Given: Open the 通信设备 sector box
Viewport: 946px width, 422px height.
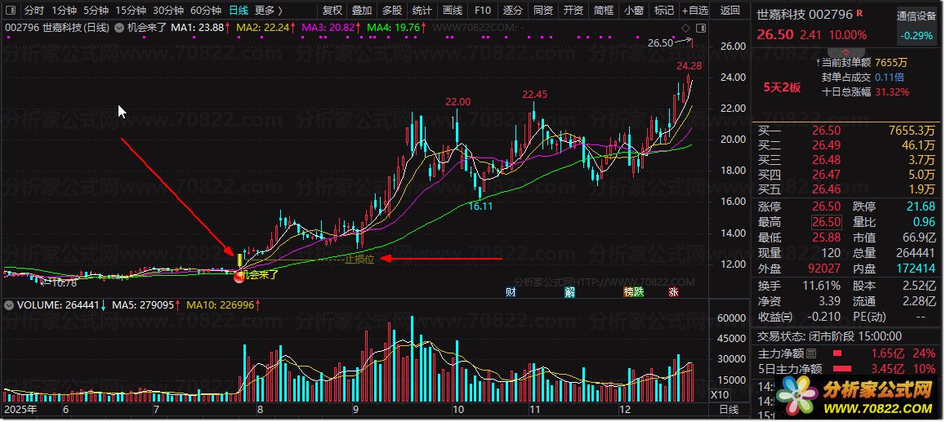Looking at the screenshot, I should tap(917, 26).
